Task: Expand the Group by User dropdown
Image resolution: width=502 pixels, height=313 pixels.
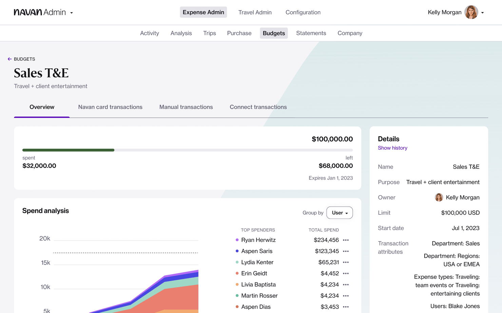Action: 339,213
